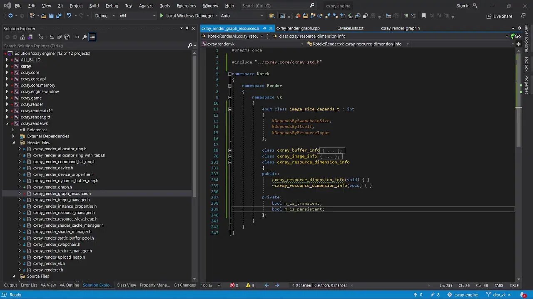This screenshot has width=533, height=299.
Task: Click the Open File folder icon
Action: pyautogui.click(x=43, y=16)
